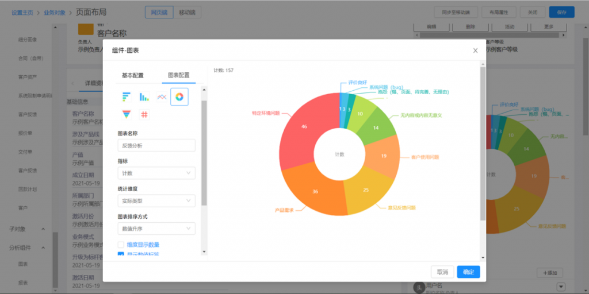Select the vertical column chart type icon
This screenshot has height=294, width=589.
pyautogui.click(x=144, y=97)
